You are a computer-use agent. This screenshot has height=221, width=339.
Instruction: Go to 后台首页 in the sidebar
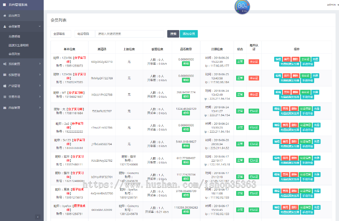14,15
